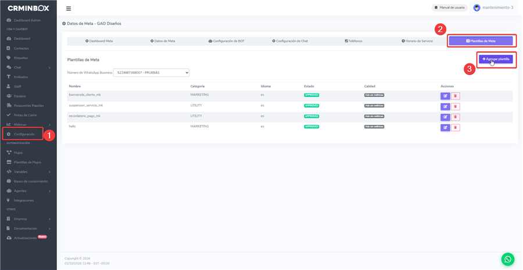The height and width of the screenshot is (270, 523).
Task: Open Flujos in the sidebar
Action: [x=15, y=153]
